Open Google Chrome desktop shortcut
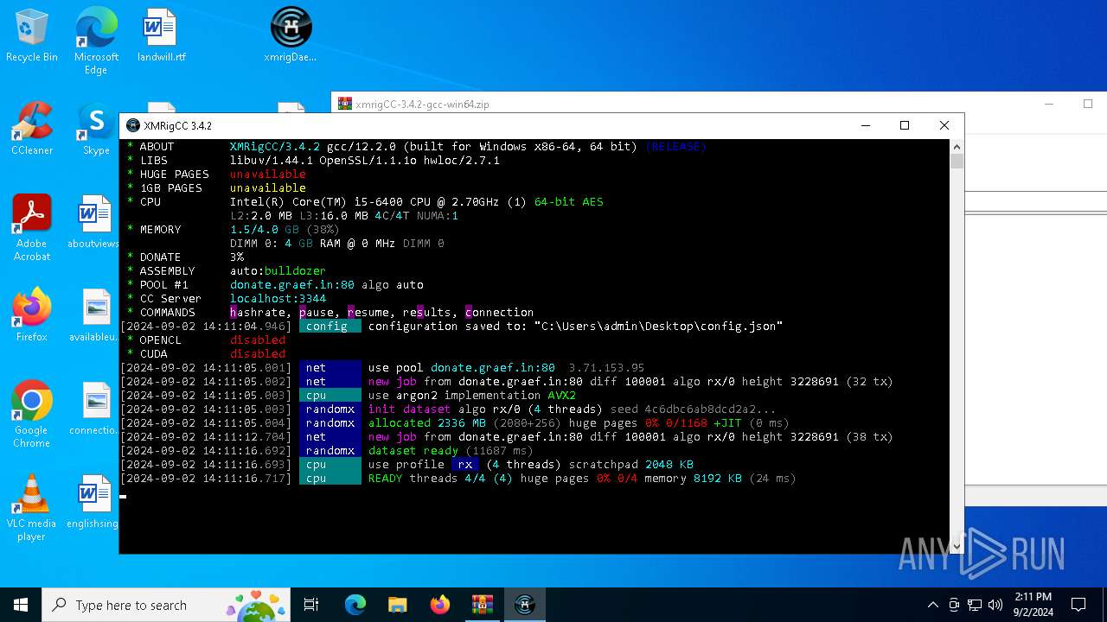Image resolution: width=1107 pixels, height=622 pixels. 32,415
